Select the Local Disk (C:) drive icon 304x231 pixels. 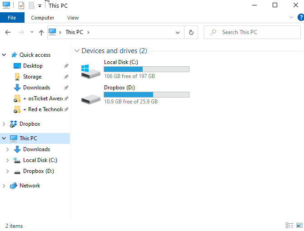[90, 71]
